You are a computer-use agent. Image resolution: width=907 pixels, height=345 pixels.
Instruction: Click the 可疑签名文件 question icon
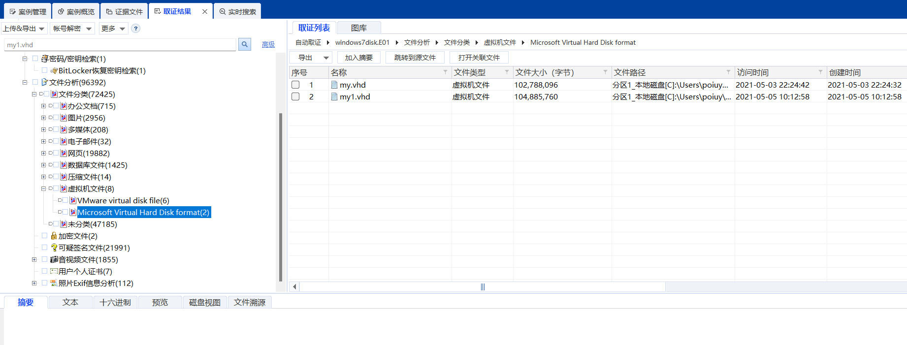54,248
